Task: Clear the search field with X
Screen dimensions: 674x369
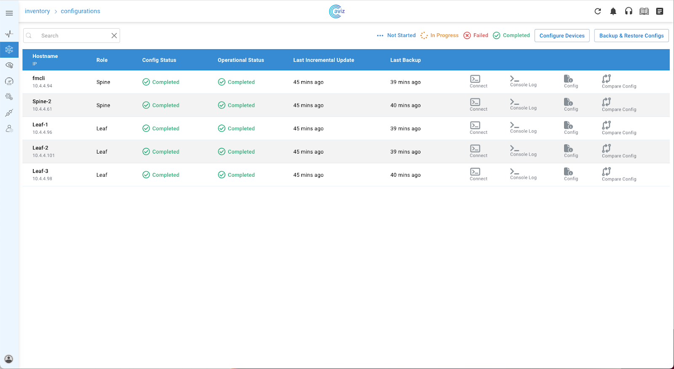Action: tap(114, 36)
